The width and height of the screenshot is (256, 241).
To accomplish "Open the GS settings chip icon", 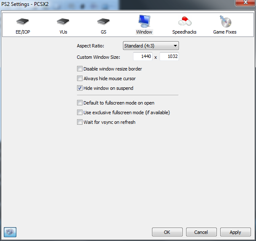I will point(103,21).
